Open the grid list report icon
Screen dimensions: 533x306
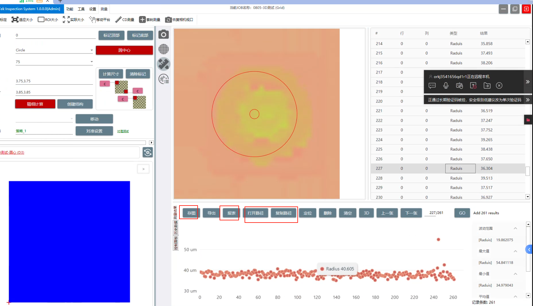click(164, 79)
